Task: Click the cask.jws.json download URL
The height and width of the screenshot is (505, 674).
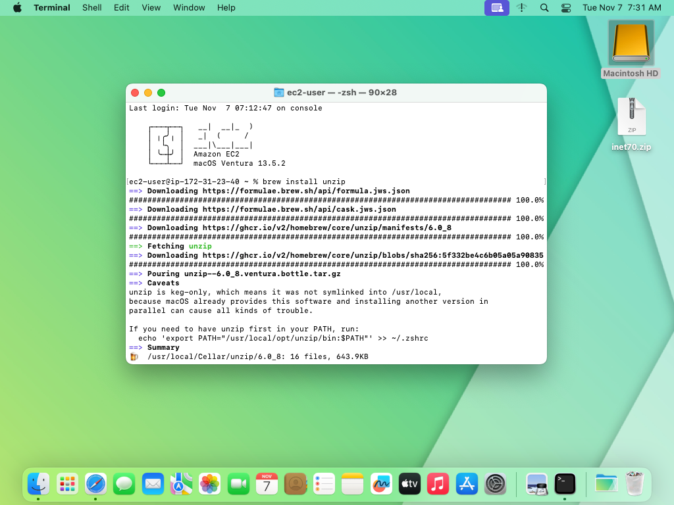Action: pos(299,209)
